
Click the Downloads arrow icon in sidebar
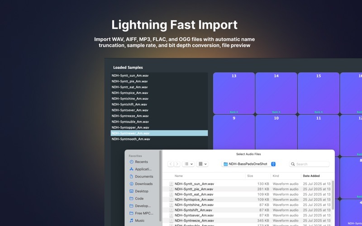coord(131,184)
